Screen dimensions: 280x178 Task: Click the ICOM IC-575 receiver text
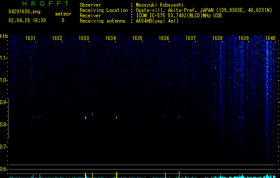(x=179, y=16)
